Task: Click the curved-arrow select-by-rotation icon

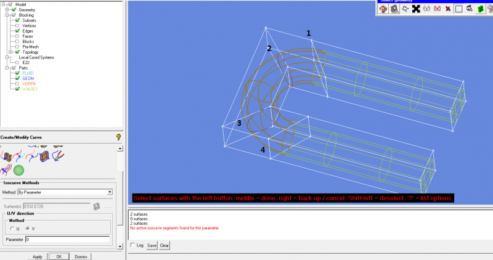Action: [470, 9]
